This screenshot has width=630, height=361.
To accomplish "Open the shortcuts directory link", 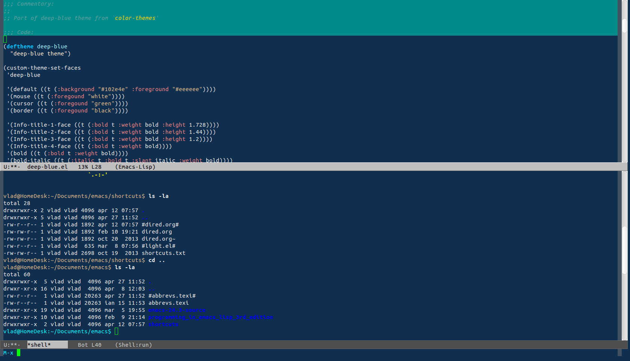I will (163, 324).
